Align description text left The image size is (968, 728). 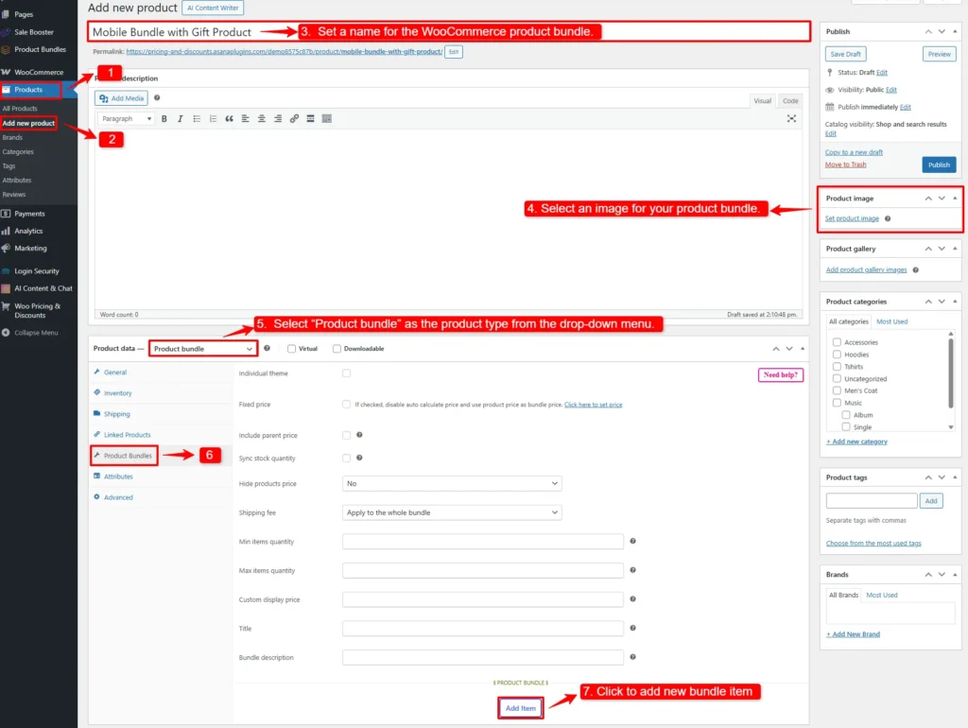(245, 118)
